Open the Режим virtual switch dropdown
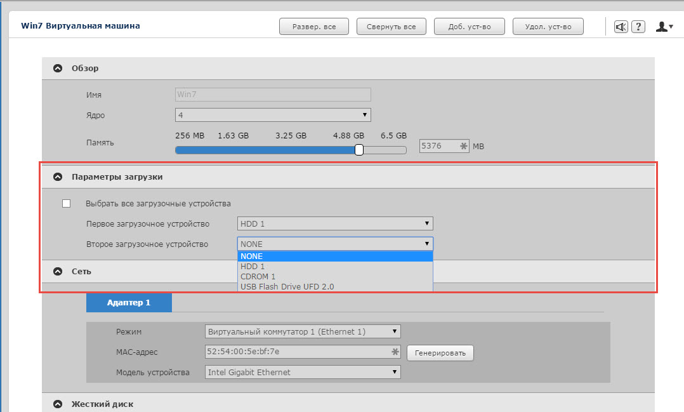This screenshot has height=412, width=684. tap(303, 331)
